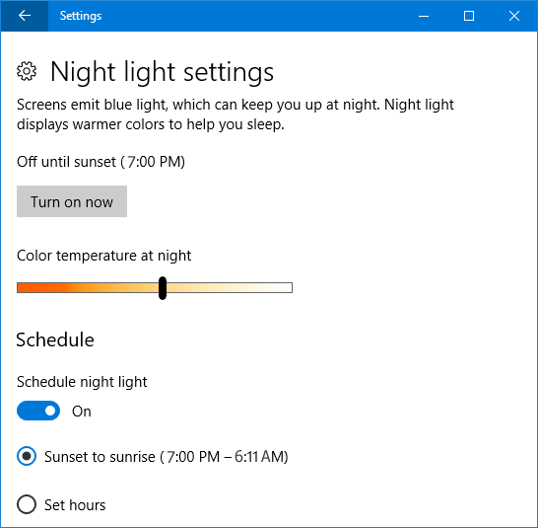Click the color temperature slider thumb
The width and height of the screenshot is (538, 528).
163,288
